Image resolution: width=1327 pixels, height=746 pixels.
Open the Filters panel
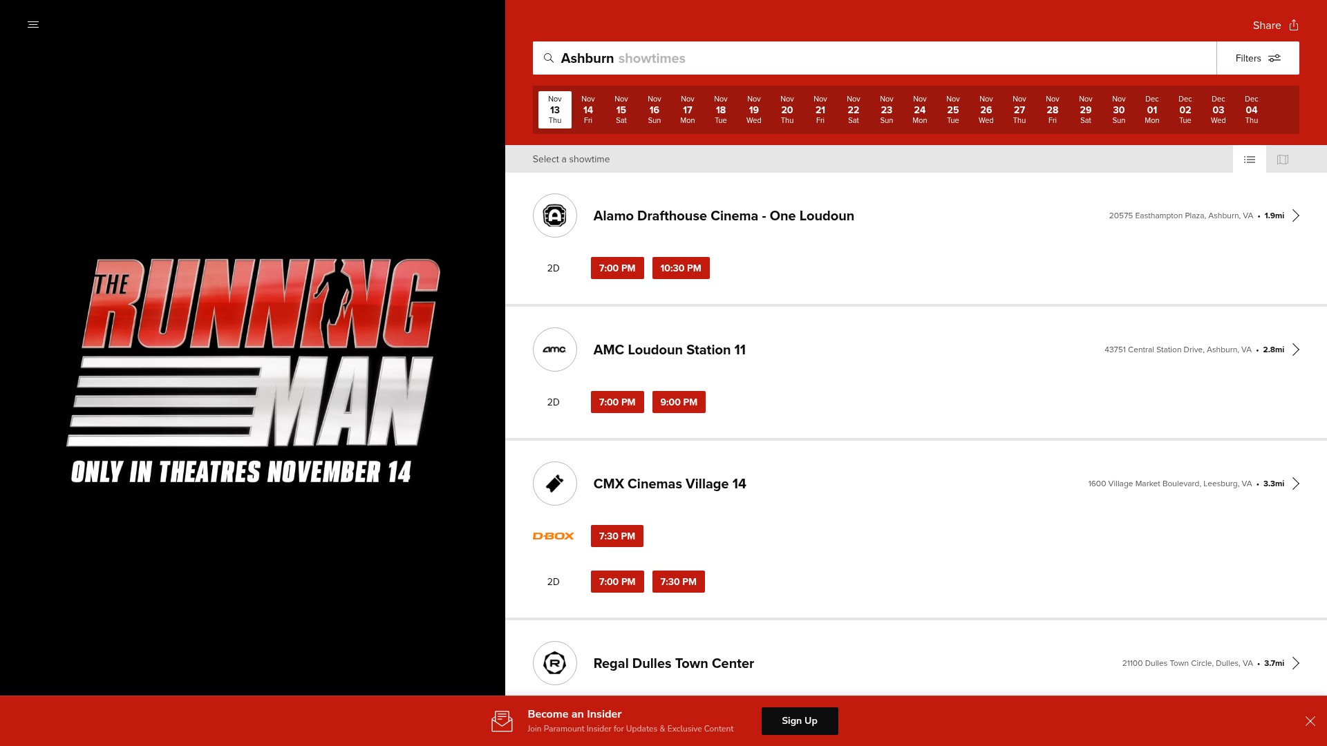tap(1258, 58)
